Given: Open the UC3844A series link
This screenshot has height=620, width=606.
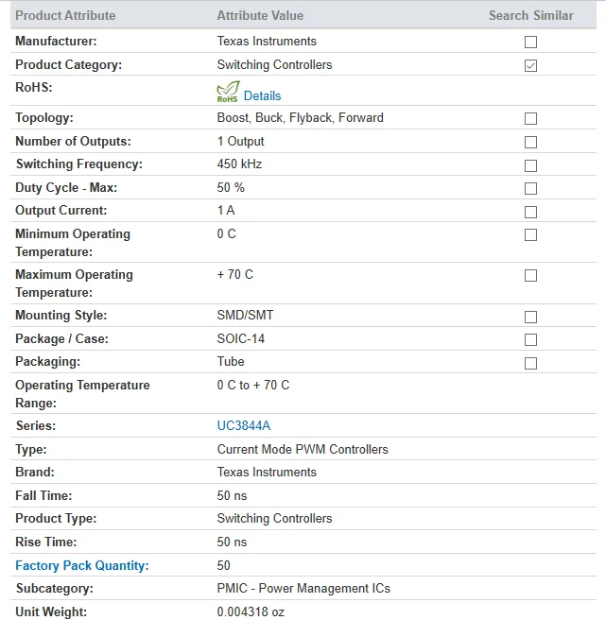Looking at the screenshot, I should [244, 425].
